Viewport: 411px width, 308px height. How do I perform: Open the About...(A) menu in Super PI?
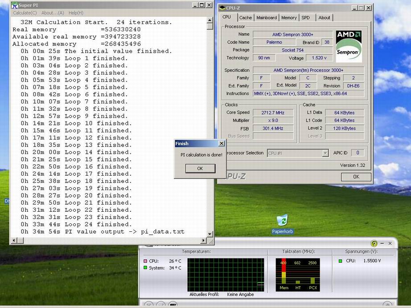click(x=53, y=12)
